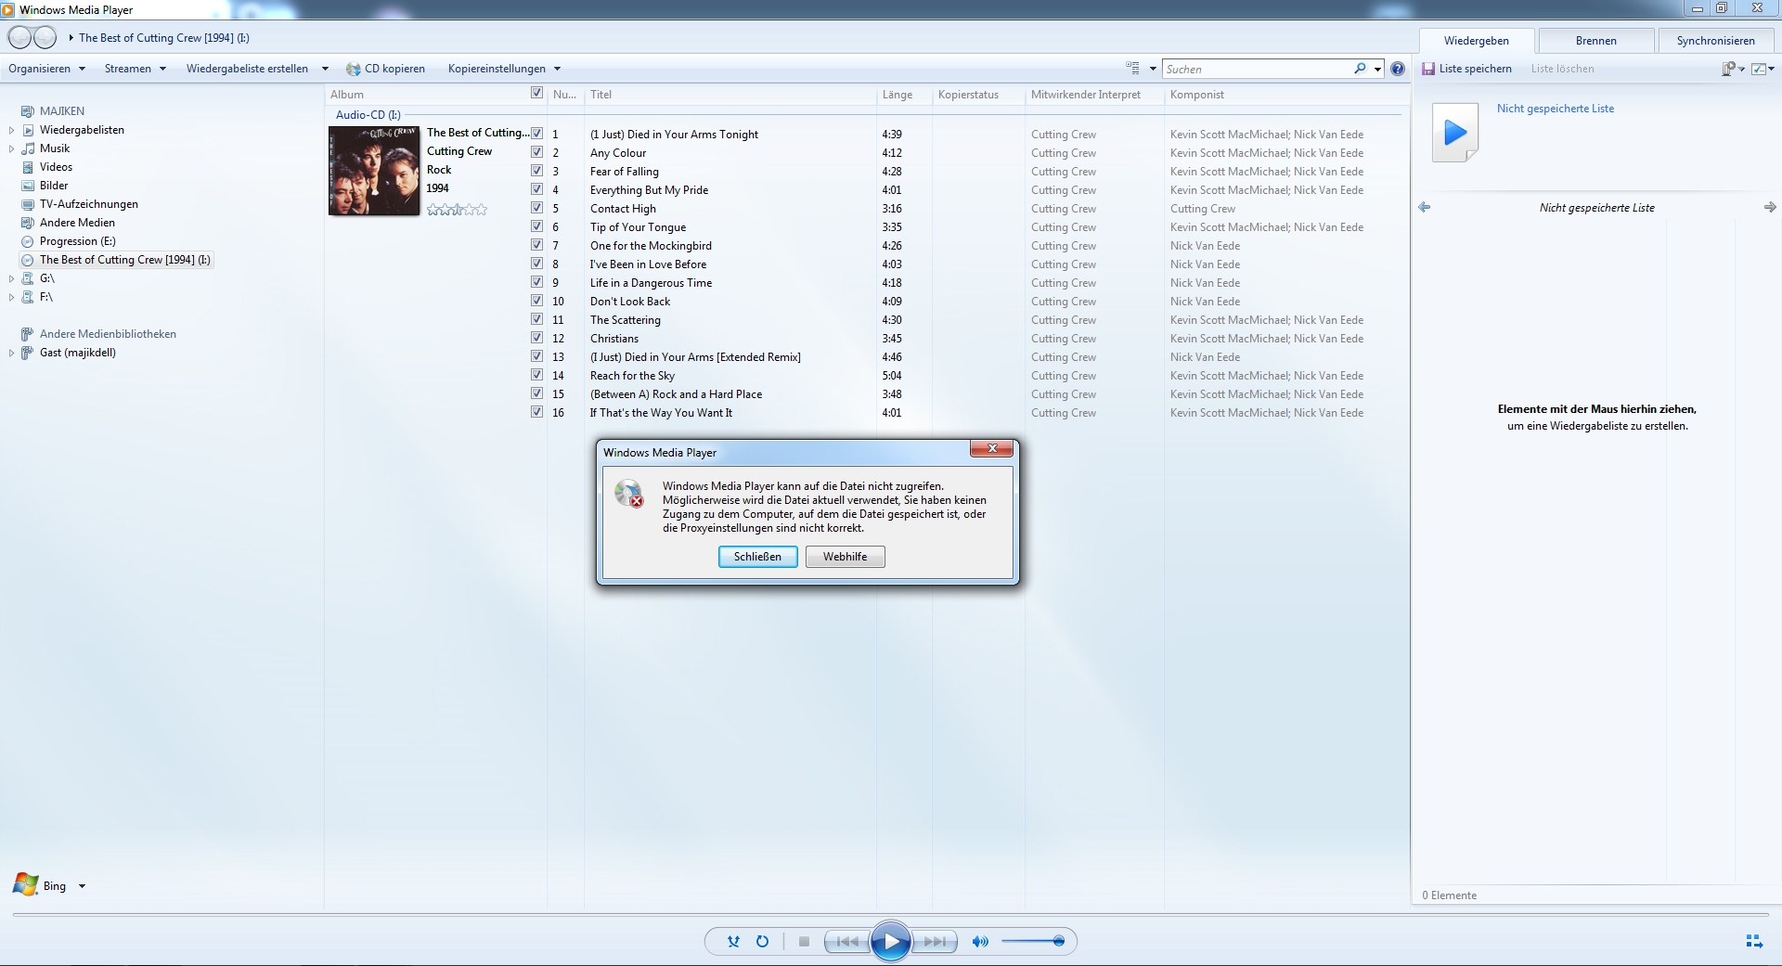1782x966 pixels.
Task: Click into the Suchen search field
Action: [1257, 69]
